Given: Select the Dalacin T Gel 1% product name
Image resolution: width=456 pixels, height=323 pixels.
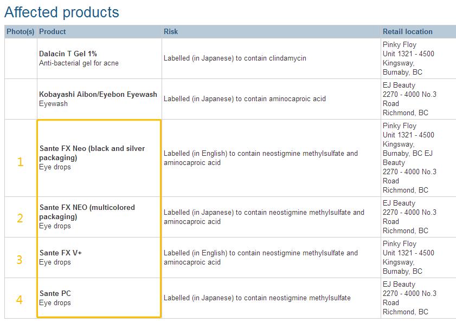Looking at the screenshot, I should (68, 54).
